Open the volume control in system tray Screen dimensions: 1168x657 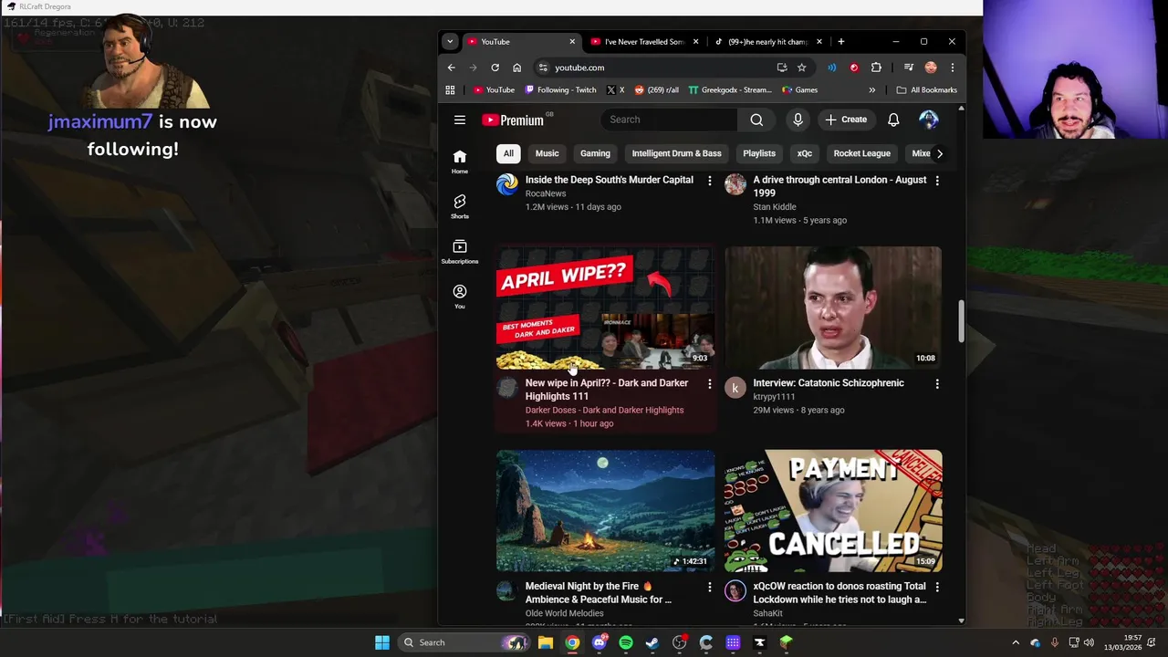[x=1089, y=642]
